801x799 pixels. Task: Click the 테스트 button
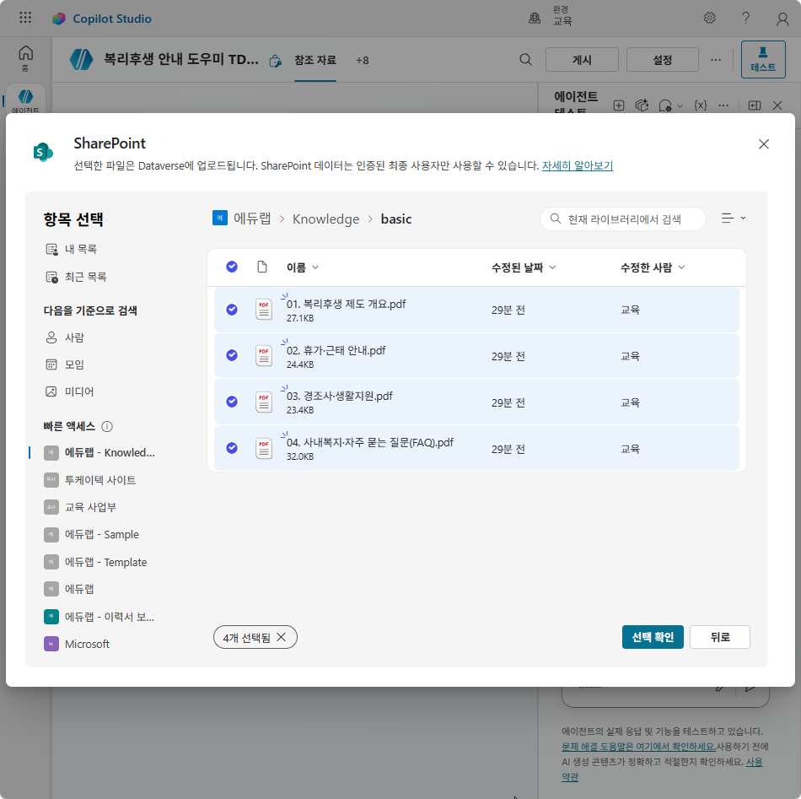click(x=763, y=59)
